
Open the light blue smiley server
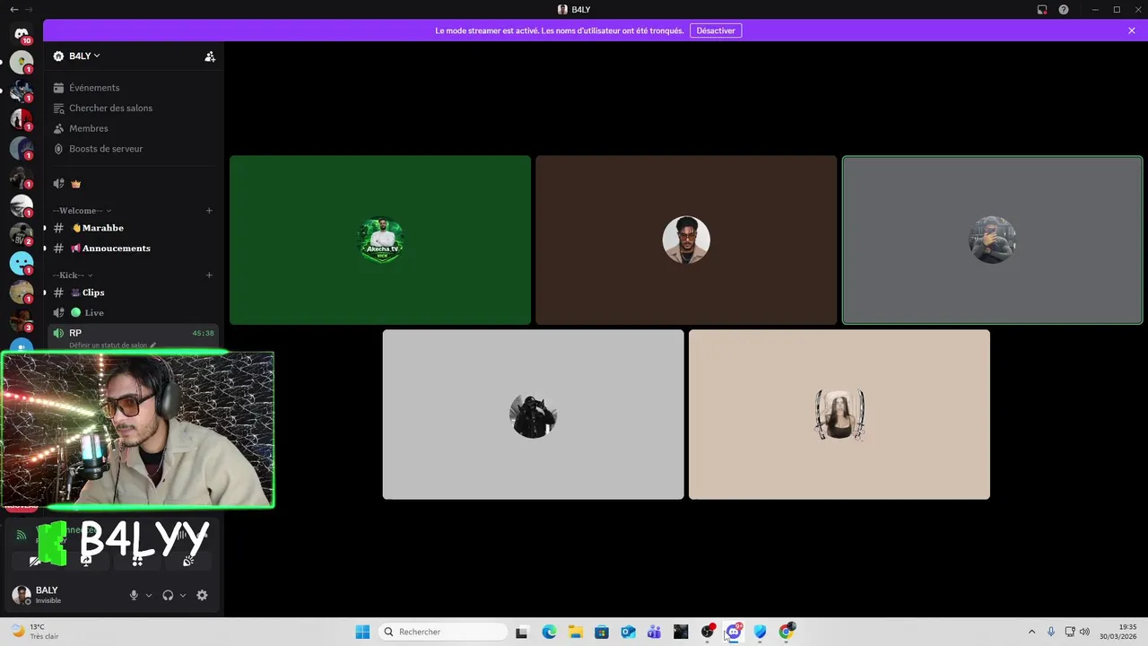[x=22, y=263]
